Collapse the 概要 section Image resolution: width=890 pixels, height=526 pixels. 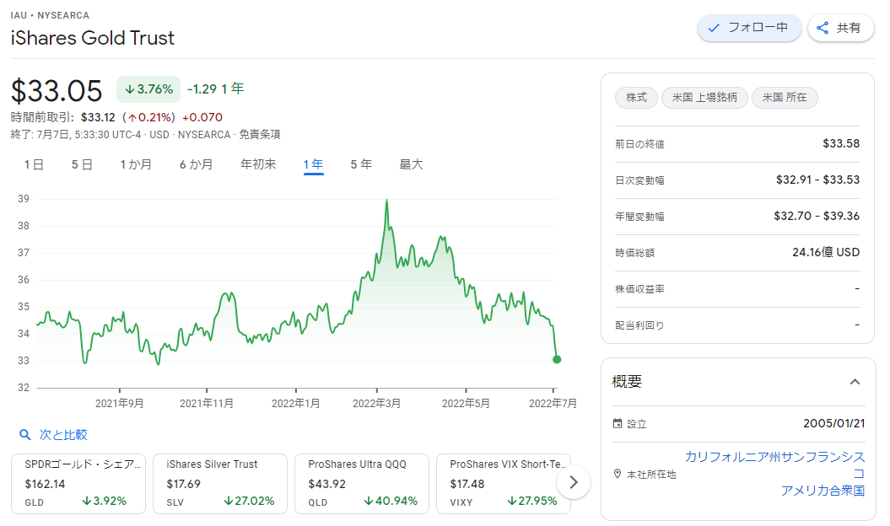coord(855,382)
